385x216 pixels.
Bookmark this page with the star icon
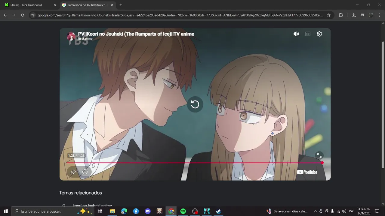[329, 15]
